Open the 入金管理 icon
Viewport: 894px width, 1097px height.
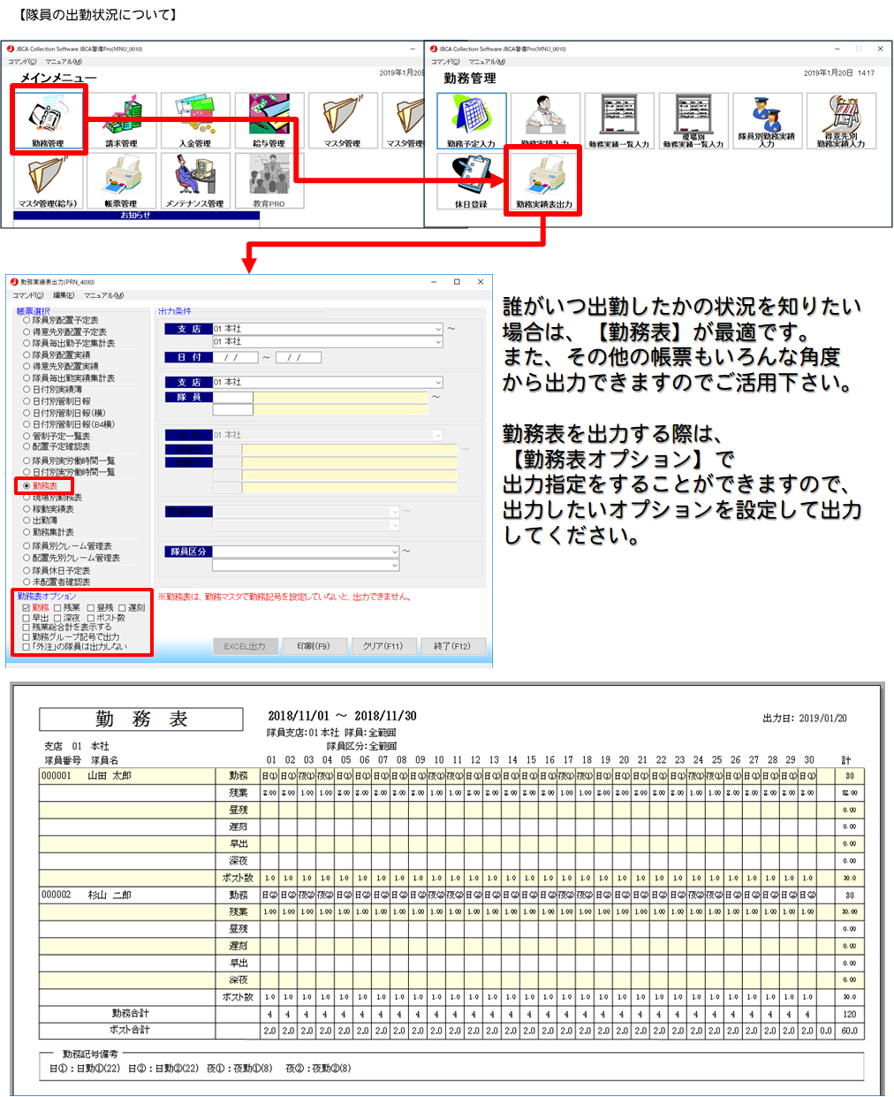click(195, 121)
